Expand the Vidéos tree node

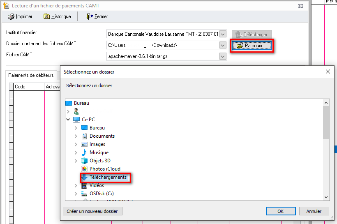76,185
